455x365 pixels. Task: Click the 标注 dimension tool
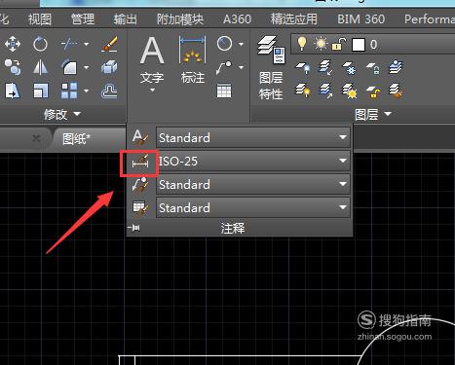tap(193, 60)
